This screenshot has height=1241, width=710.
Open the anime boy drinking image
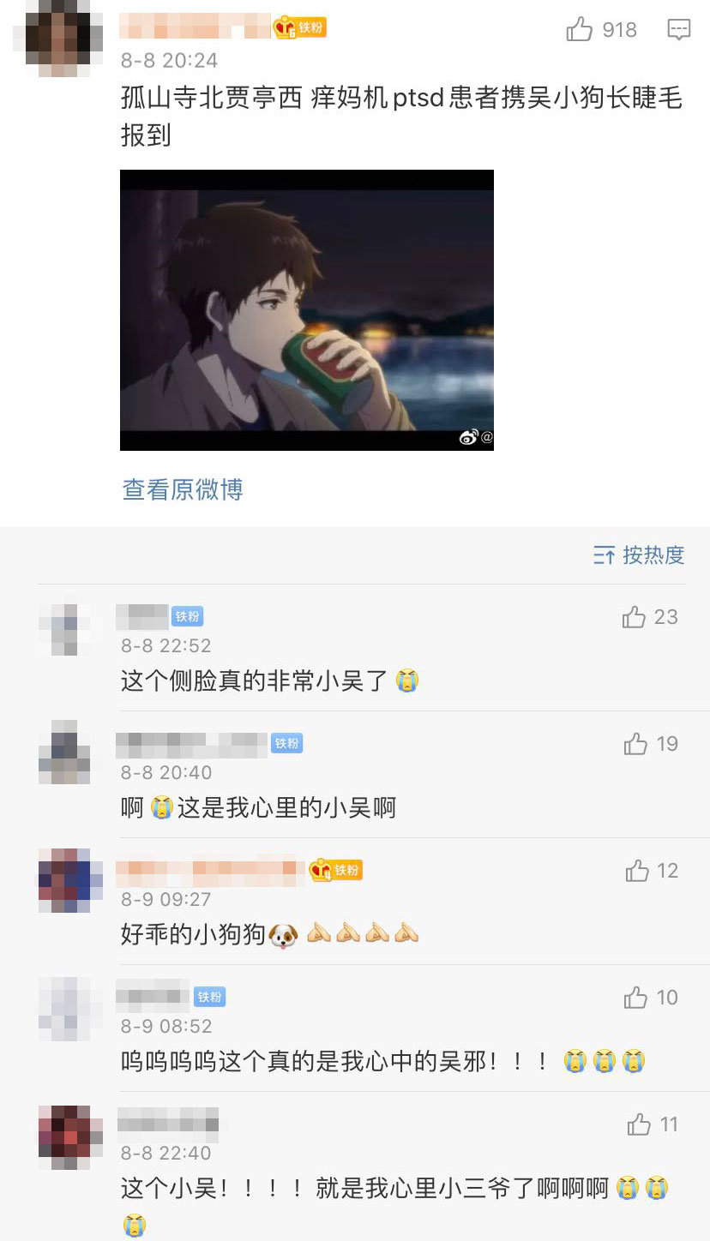(307, 310)
